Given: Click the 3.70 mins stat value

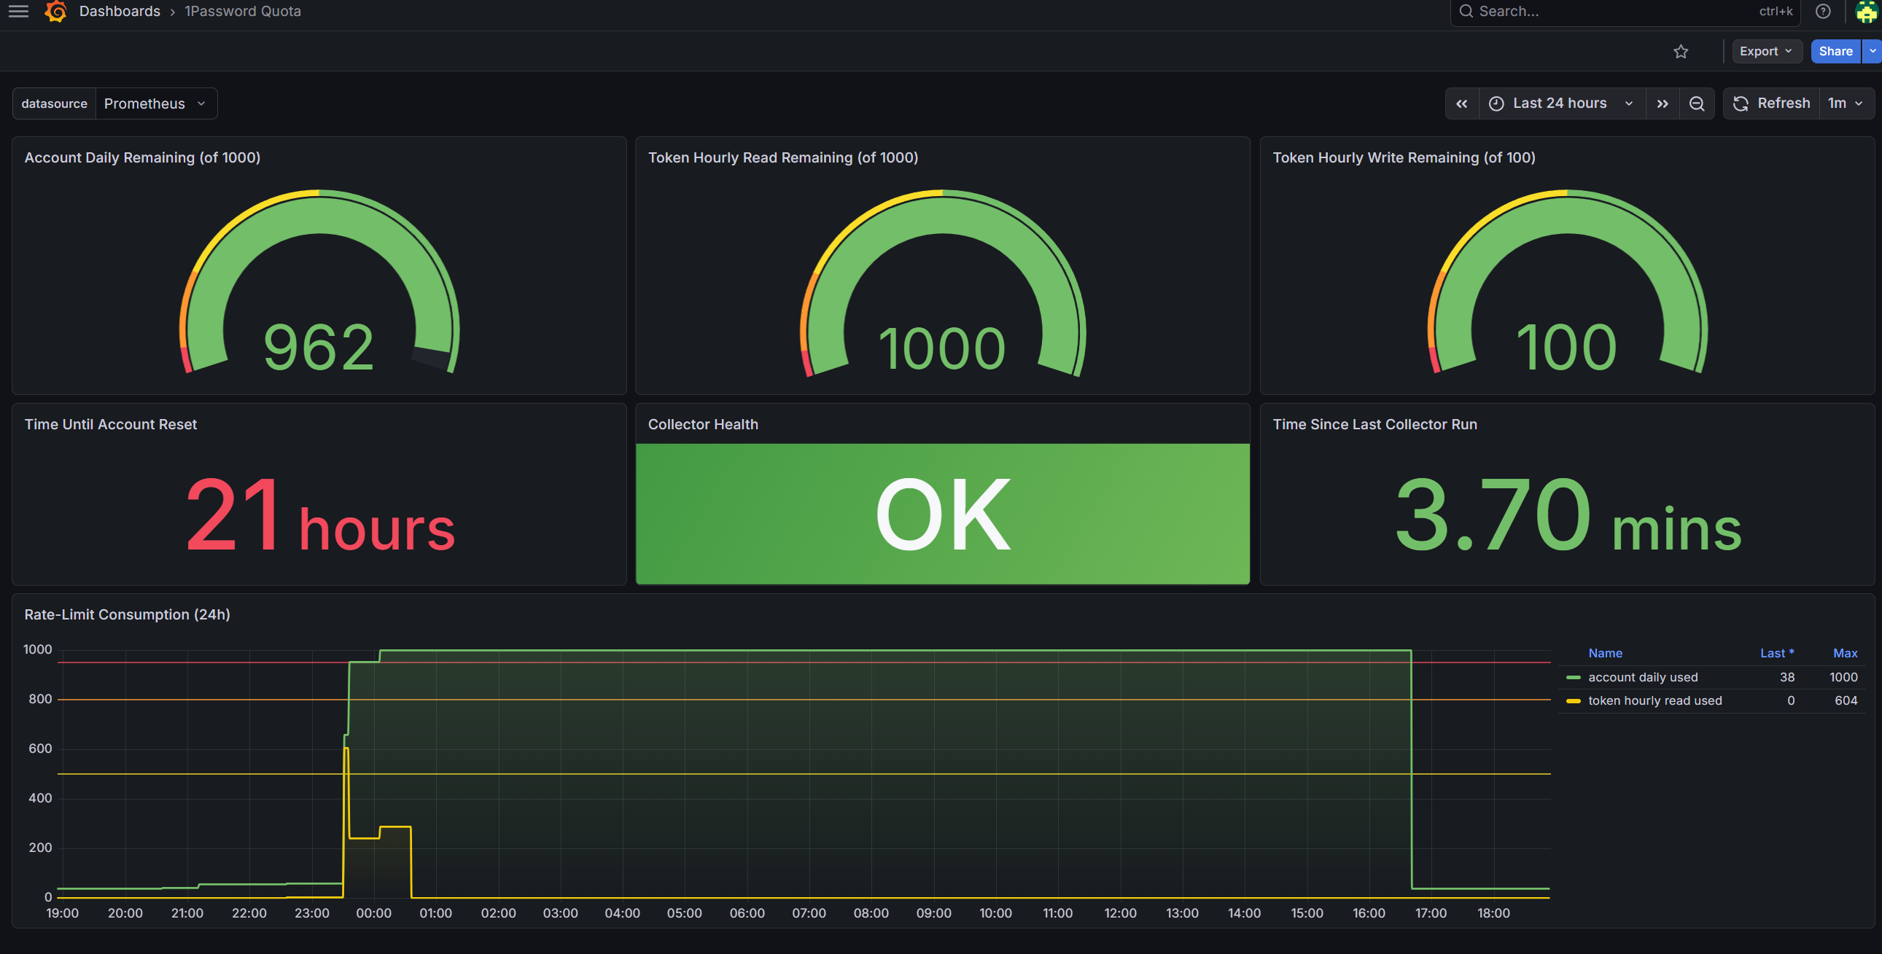Looking at the screenshot, I should coord(1567,515).
